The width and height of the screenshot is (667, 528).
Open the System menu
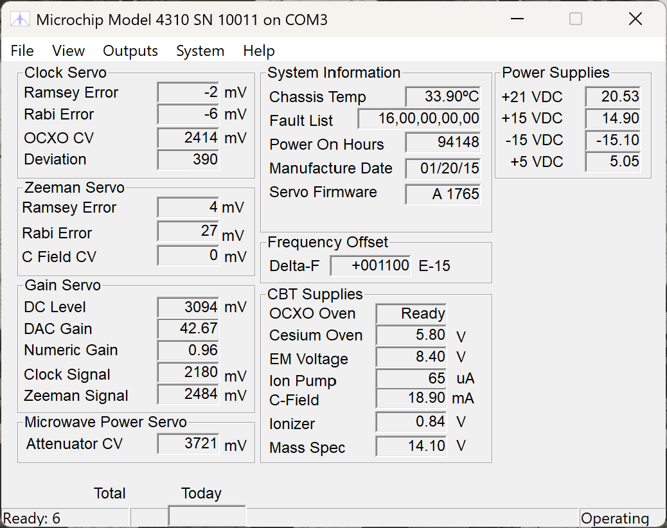200,51
